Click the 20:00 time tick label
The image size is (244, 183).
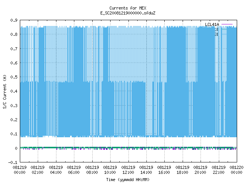(200, 172)
